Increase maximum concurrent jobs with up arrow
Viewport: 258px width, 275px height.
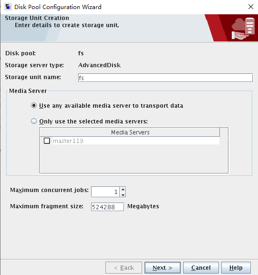[x=123, y=189]
